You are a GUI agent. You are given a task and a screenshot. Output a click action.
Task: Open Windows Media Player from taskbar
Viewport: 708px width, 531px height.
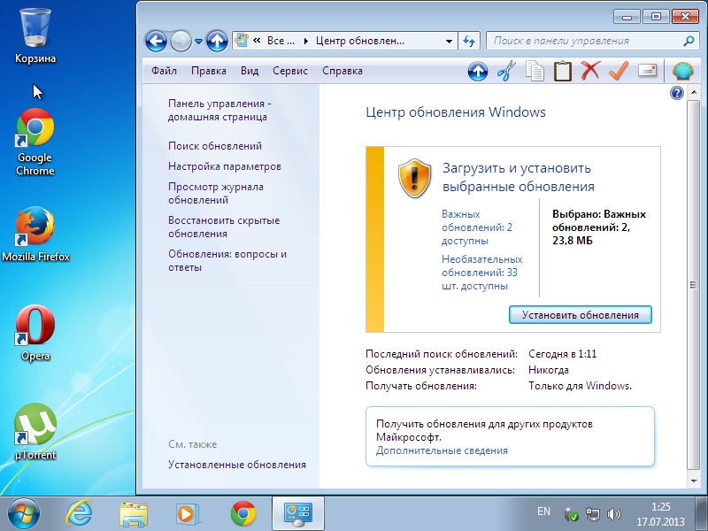(188, 513)
